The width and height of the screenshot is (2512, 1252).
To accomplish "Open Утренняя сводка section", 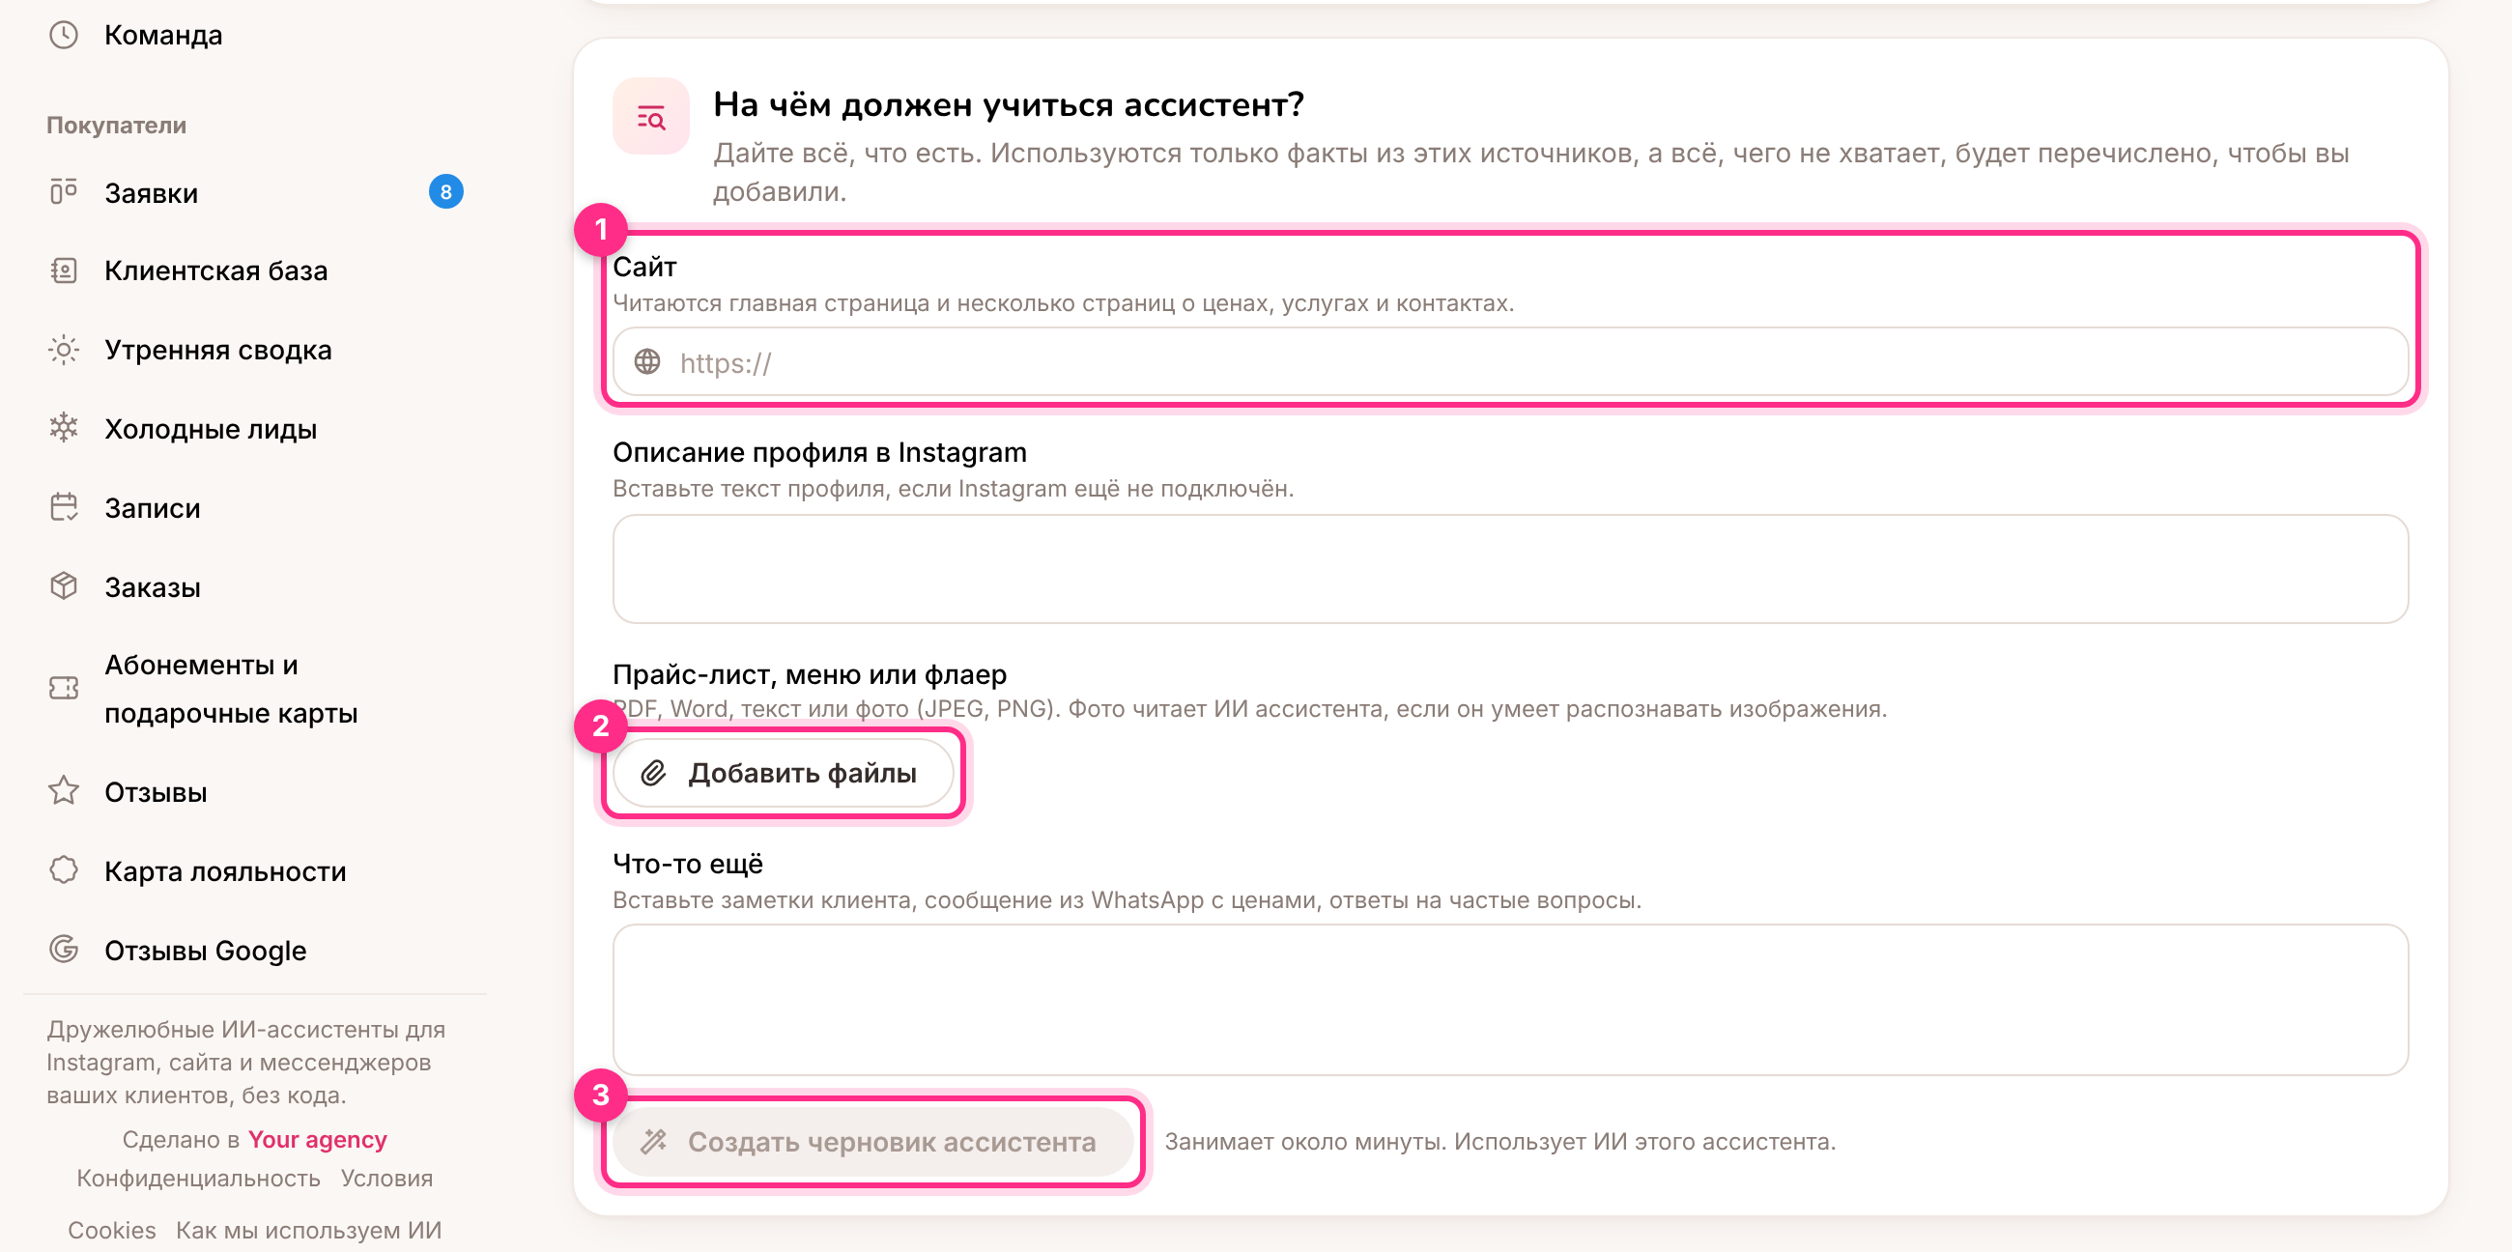I will click(255, 349).
